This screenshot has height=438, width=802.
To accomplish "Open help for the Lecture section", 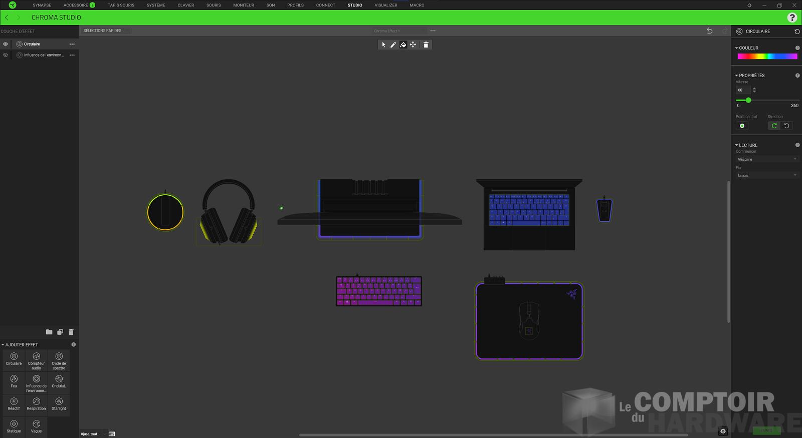I will 797,145.
